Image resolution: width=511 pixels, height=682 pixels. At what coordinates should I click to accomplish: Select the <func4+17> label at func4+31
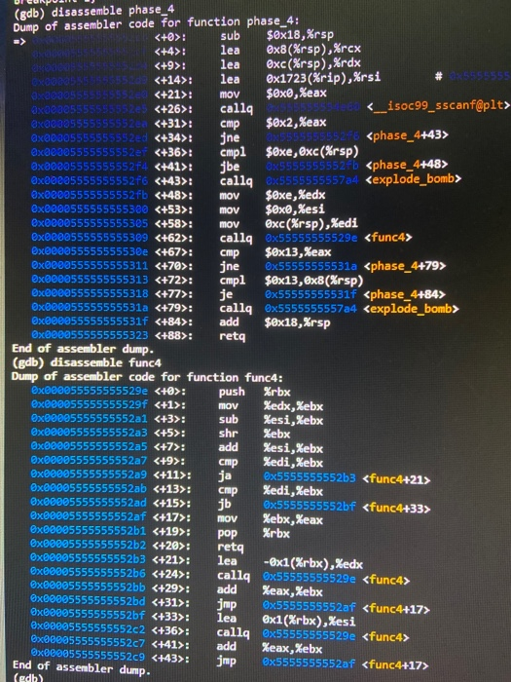(x=395, y=609)
